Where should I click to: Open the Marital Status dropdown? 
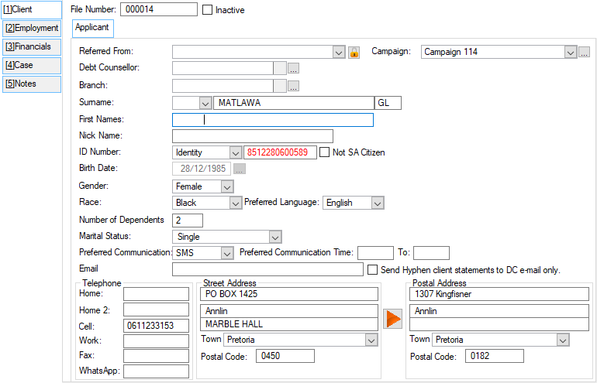click(274, 237)
